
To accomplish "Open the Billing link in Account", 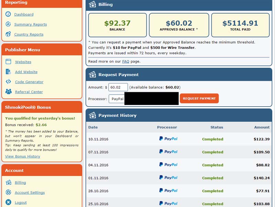I will coord(20,183).
